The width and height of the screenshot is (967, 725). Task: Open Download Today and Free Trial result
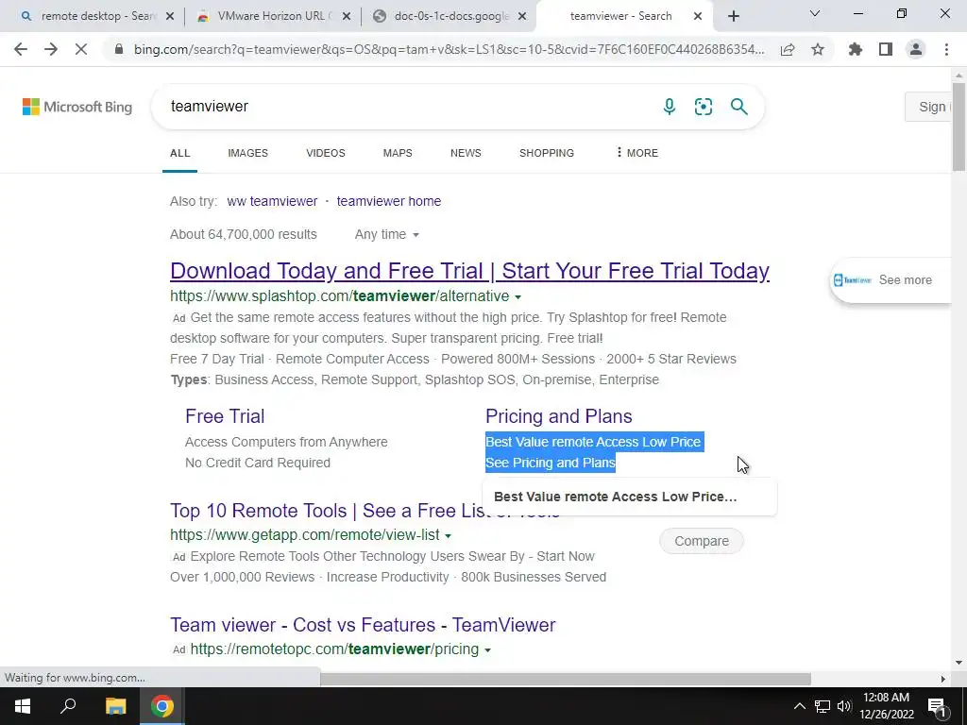(x=469, y=271)
